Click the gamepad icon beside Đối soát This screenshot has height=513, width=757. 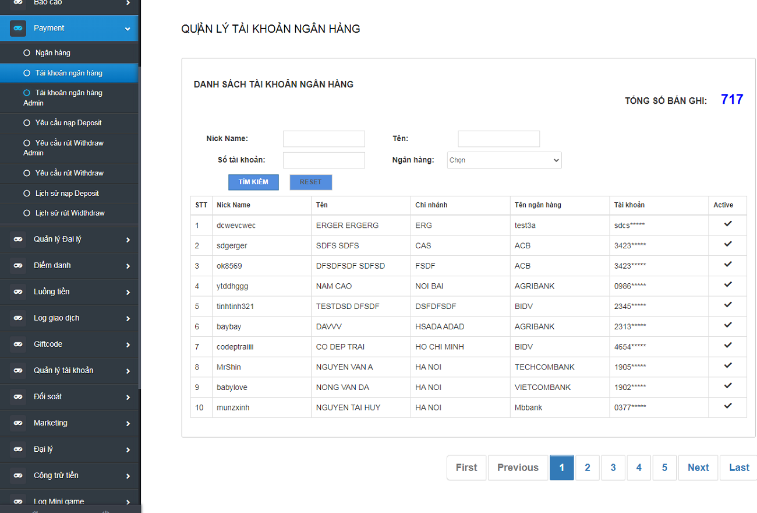click(x=18, y=397)
